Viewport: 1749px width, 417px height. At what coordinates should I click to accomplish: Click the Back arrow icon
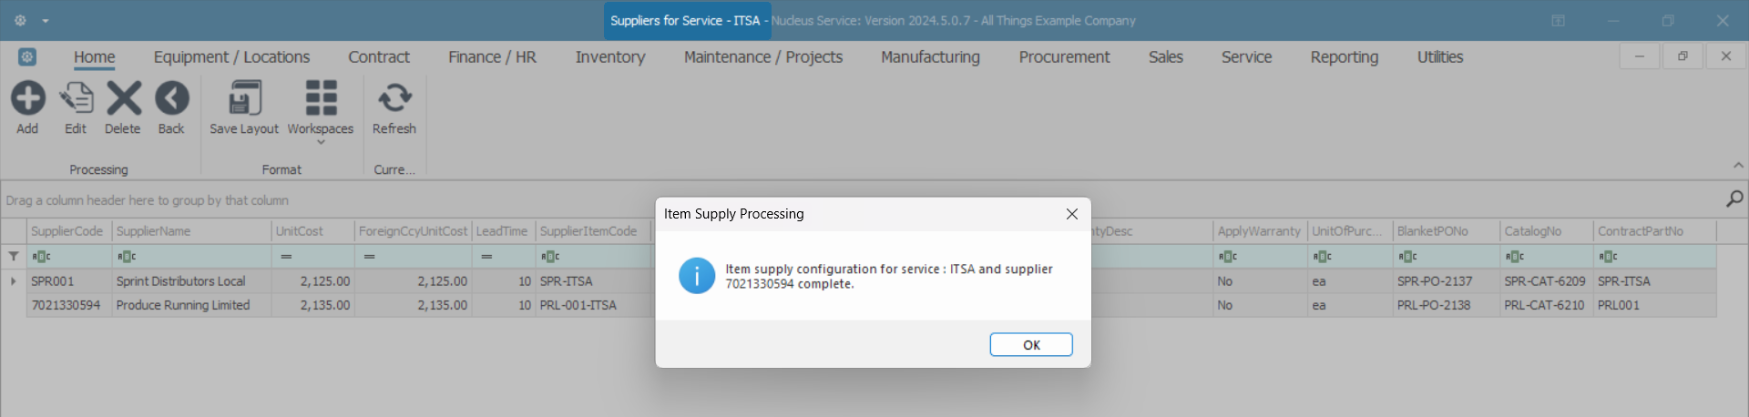171,98
